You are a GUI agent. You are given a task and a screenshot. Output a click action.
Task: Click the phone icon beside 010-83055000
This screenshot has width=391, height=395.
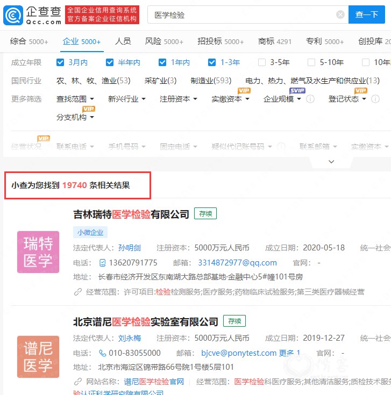click(102, 353)
